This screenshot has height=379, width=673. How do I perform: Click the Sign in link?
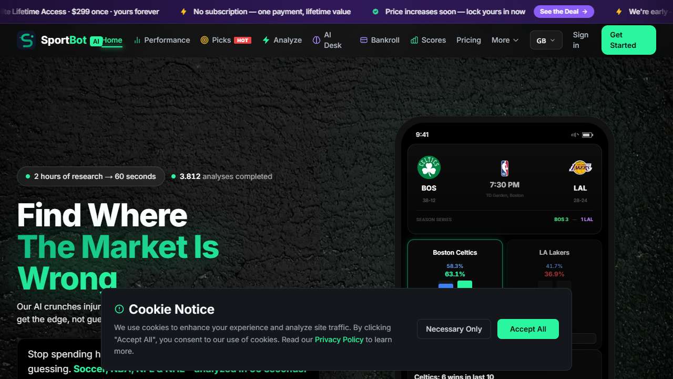[580, 40]
